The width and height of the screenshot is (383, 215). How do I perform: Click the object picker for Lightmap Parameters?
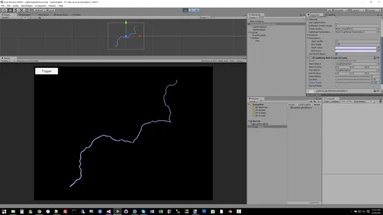[x=378, y=32]
